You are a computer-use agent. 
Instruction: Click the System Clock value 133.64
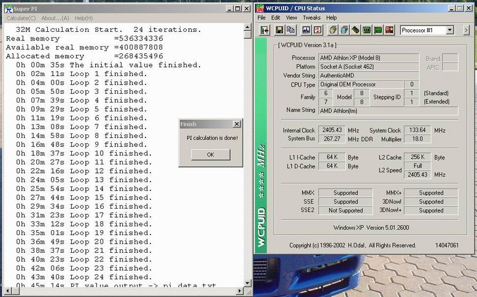417,130
